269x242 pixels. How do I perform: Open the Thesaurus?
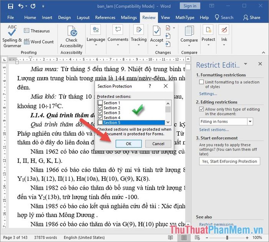pos(37,31)
